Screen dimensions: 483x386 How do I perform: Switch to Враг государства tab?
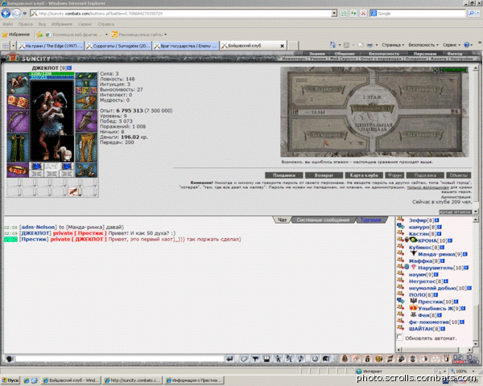tap(186, 46)
